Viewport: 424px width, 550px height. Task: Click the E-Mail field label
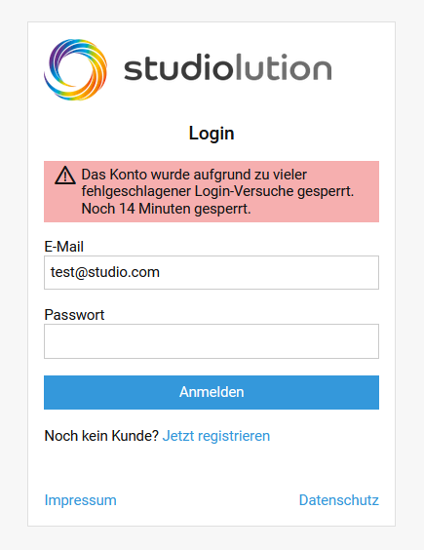coord(63,247)
